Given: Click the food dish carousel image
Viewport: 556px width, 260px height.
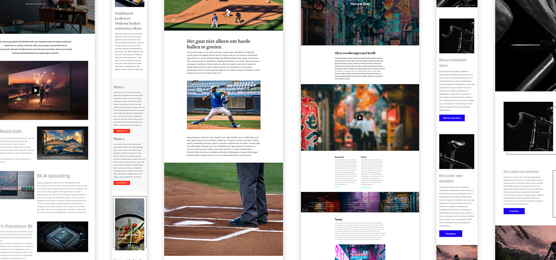Looking at the screenshot, I should point(129,223).
